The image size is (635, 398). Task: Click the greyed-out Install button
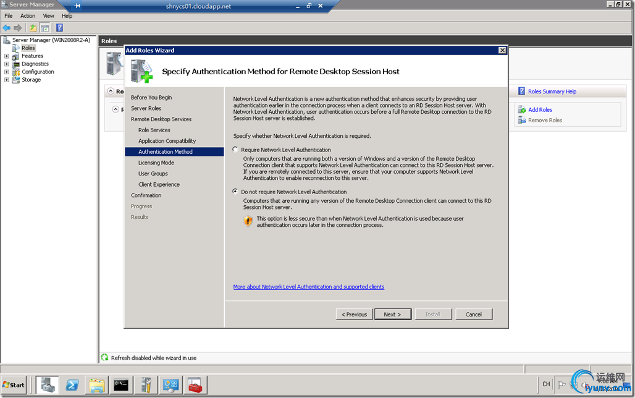(433, 314)
